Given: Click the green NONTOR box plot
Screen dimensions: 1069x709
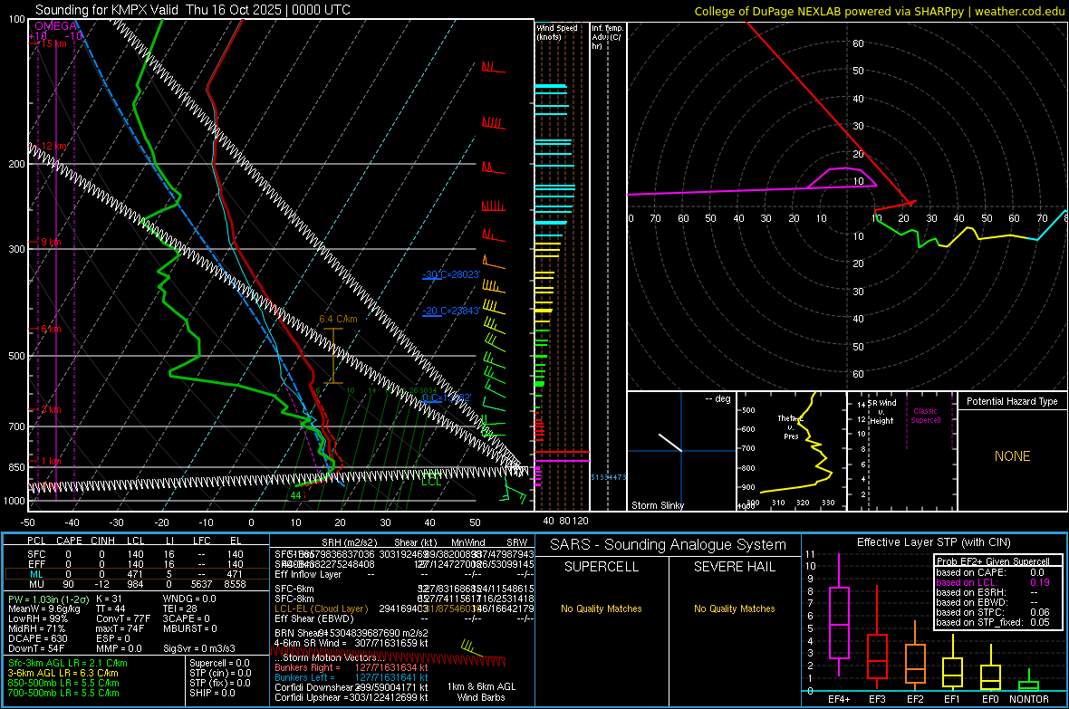Looking at the screenshot, I should (x=1029, y=685).
